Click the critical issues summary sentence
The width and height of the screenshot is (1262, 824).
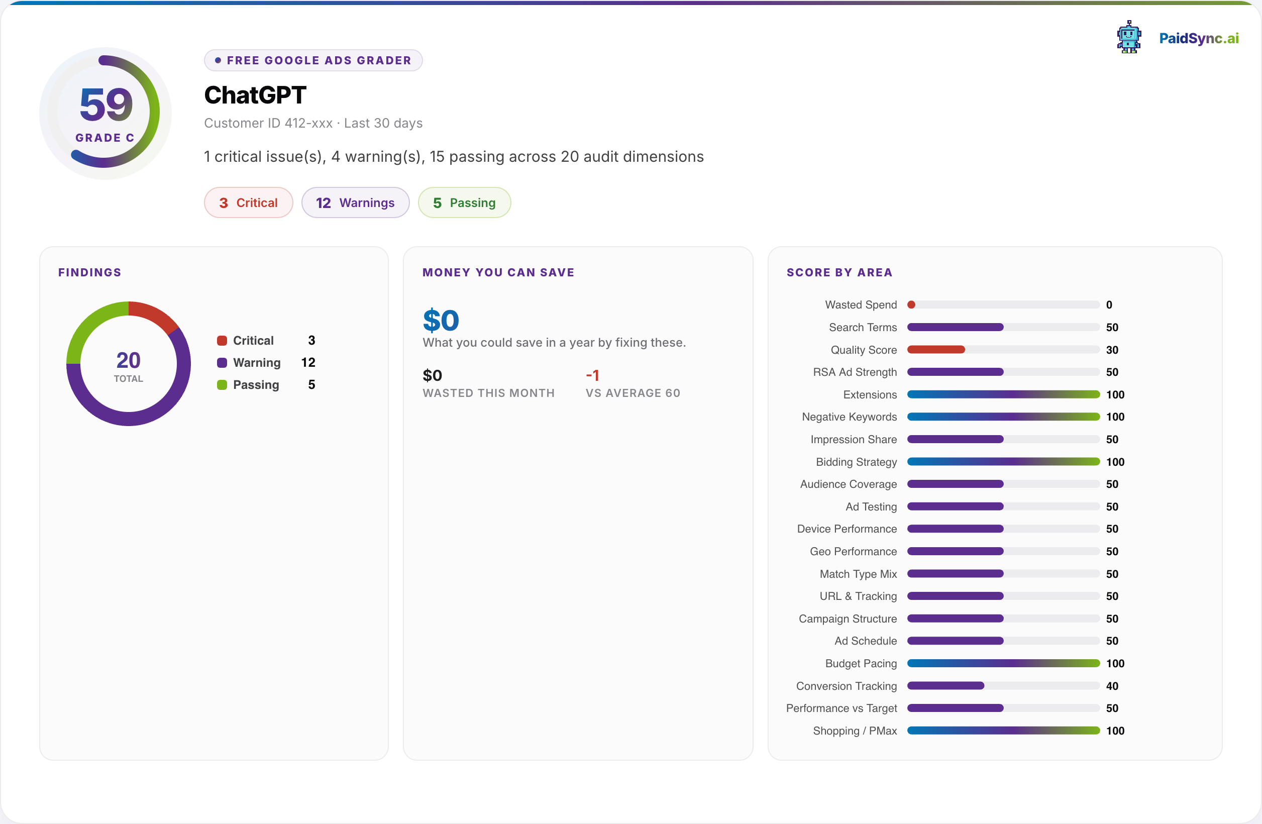pyautogui.click(x=454, y=156)
